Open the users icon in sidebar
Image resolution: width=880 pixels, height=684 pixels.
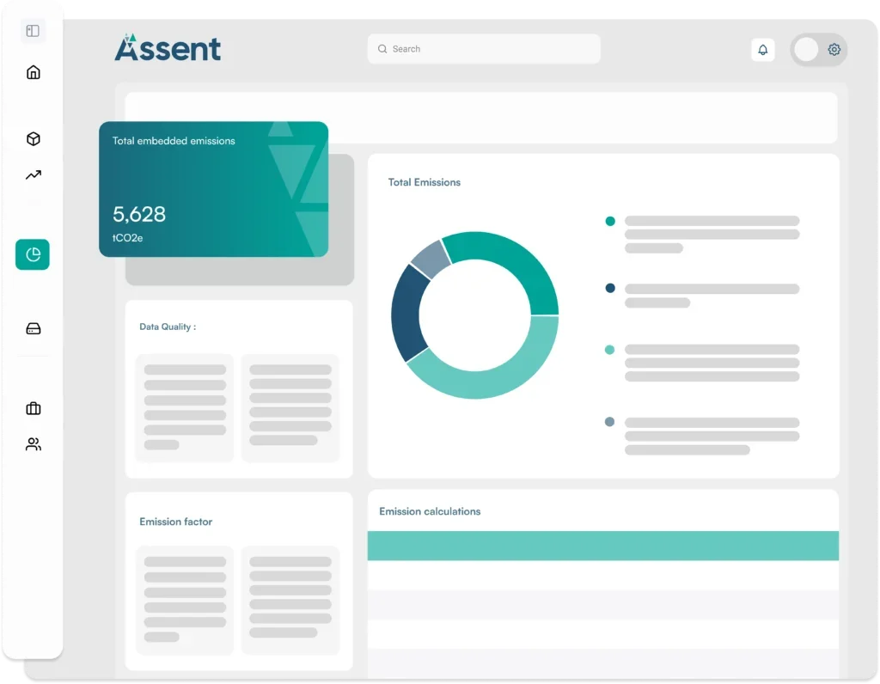pos(33,444)
